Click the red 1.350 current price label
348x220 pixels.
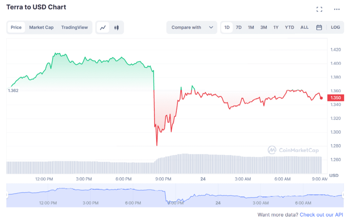click(335, 98)
